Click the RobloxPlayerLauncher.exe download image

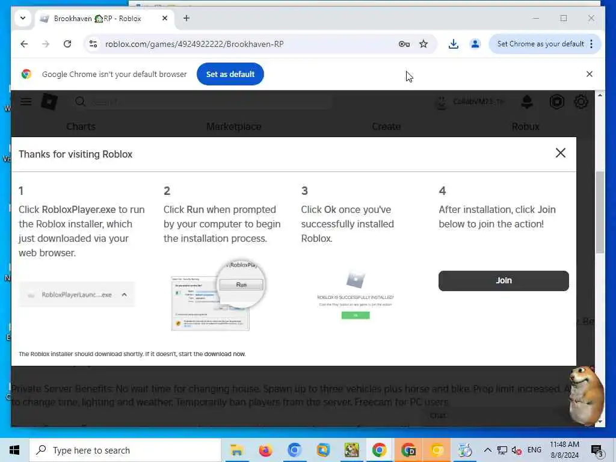tap(76, 295)
